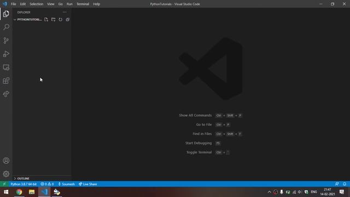Open the Windows Action Center
The image size is (350, 197).
click(342, 192)
